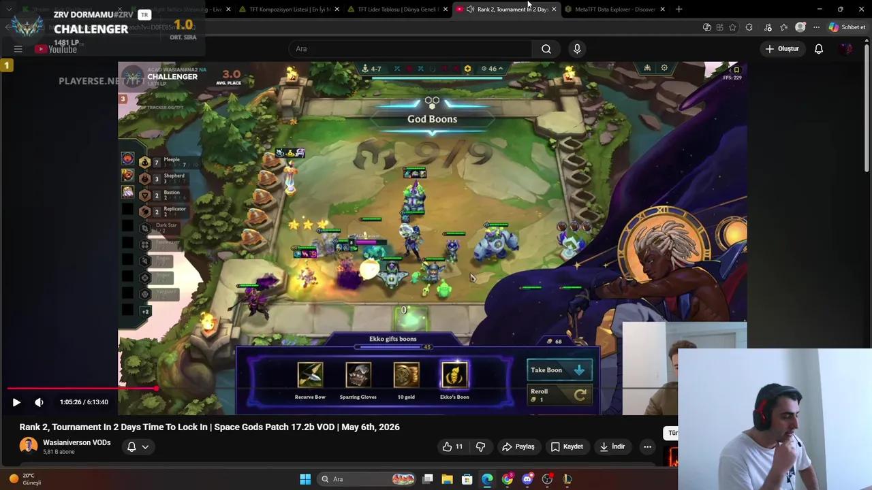Open Discord from the taskbar
The width and height of the screenshot is (872, 490).
point(527,479)
